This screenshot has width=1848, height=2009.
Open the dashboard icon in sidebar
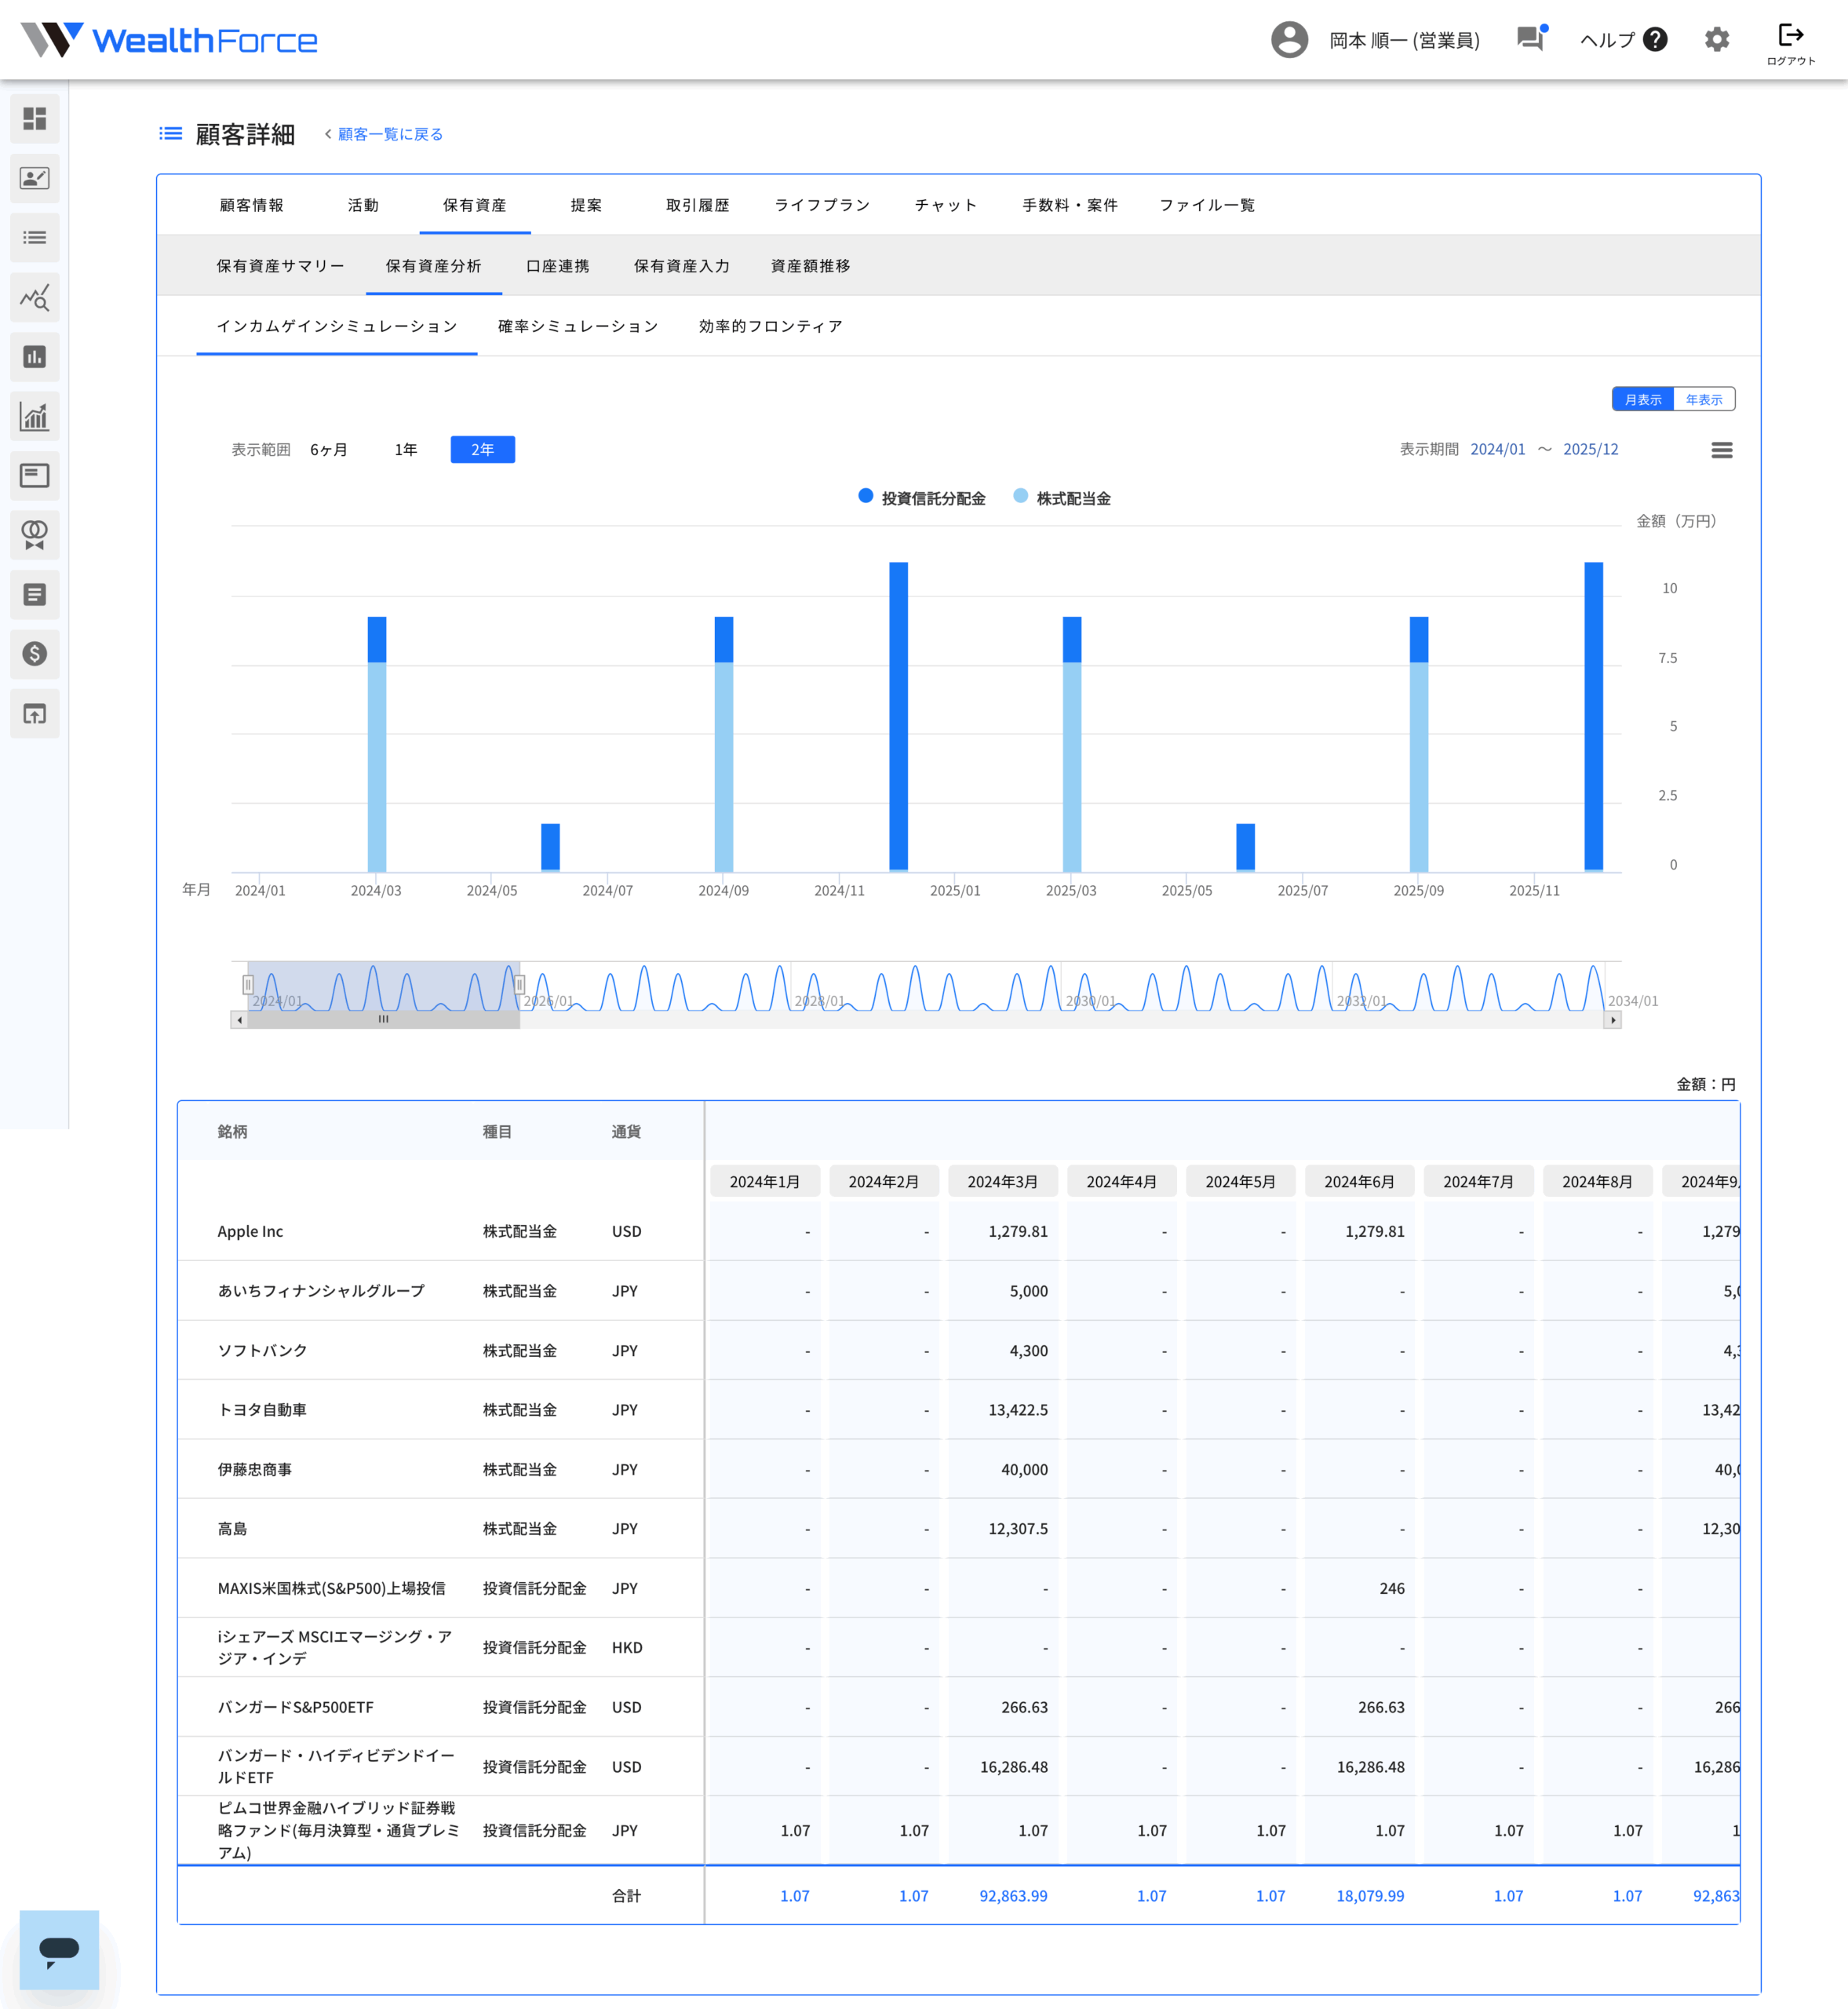click(x=34, y=119)
